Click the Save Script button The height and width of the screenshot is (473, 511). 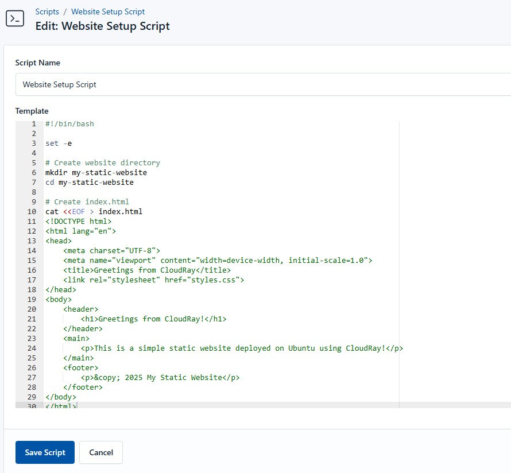coord(45,452)
